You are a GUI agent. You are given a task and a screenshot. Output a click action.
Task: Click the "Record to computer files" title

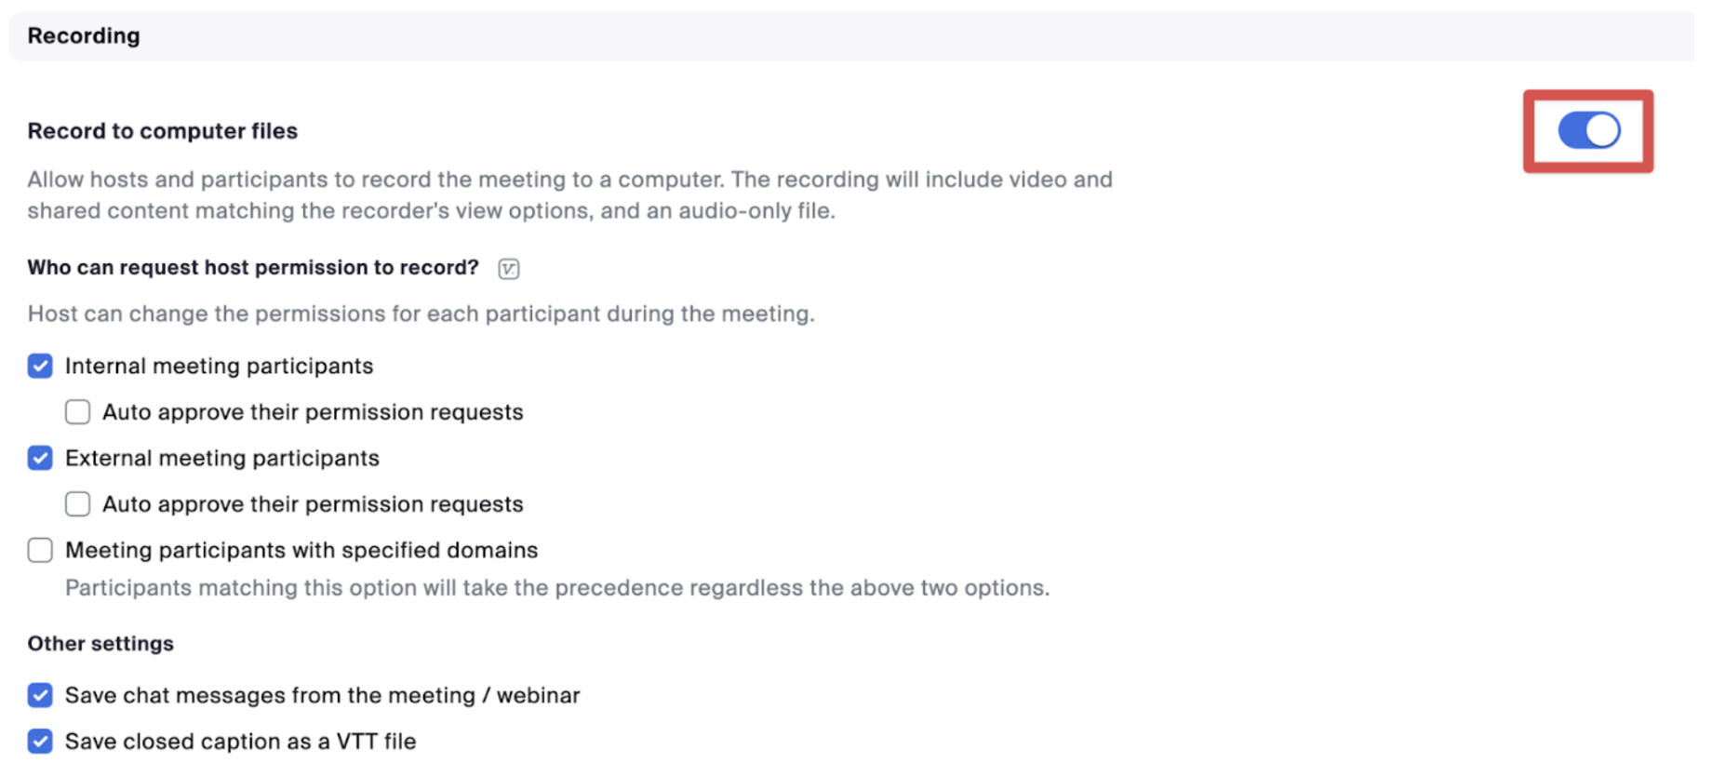(162, 131)
